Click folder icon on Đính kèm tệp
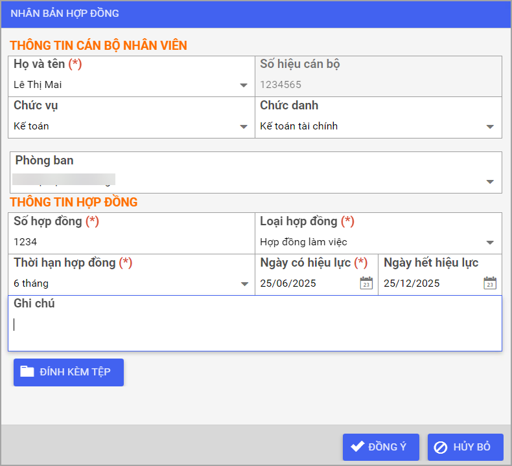Screen dimensions: 512x466 click(27, 372)
